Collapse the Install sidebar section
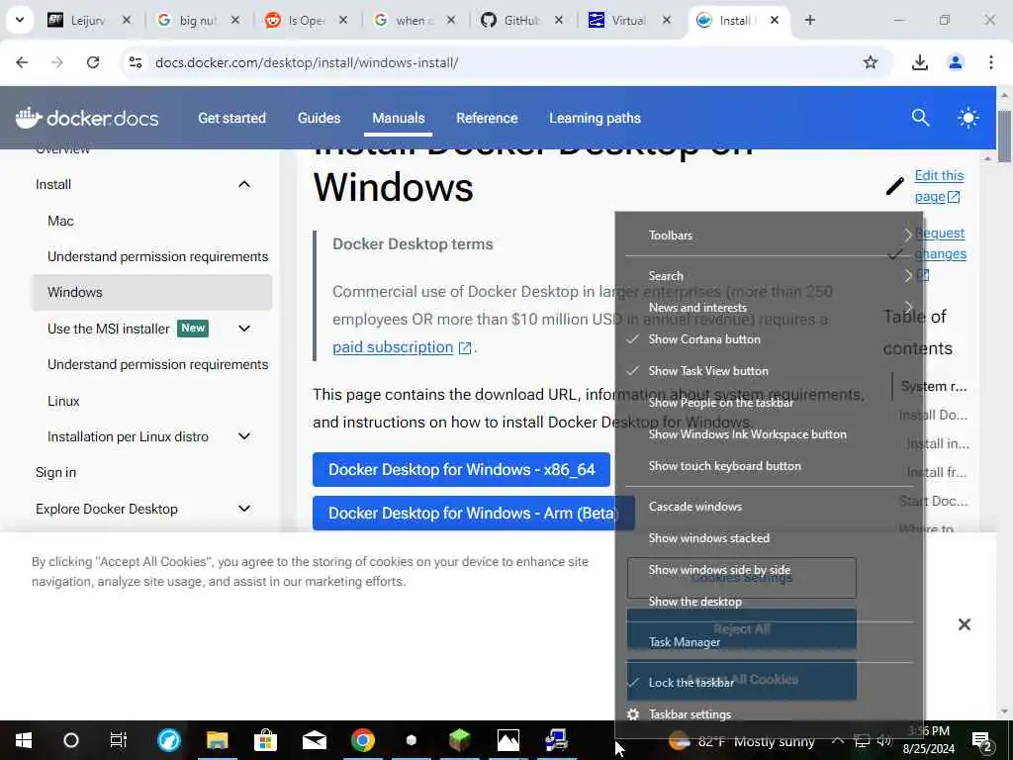The image size is (1013, 760). (x=244, y=184)
